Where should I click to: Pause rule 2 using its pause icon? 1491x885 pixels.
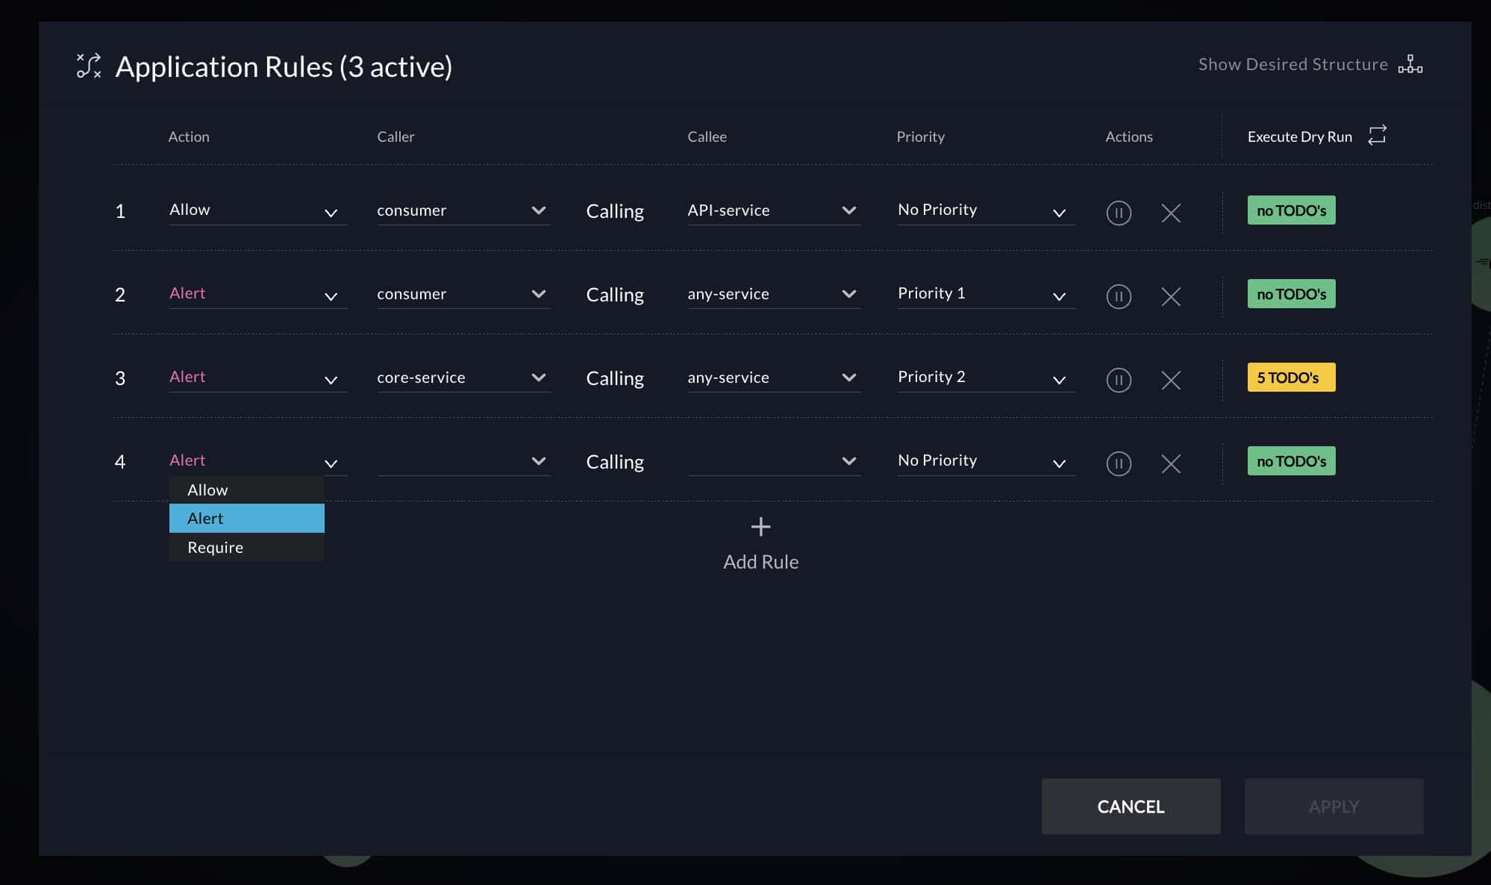point(1119,296)
